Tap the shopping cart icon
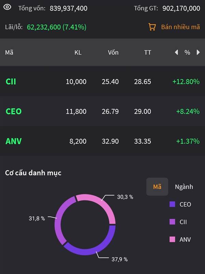This screenshot has height=274, width=205. pos(152,27)
